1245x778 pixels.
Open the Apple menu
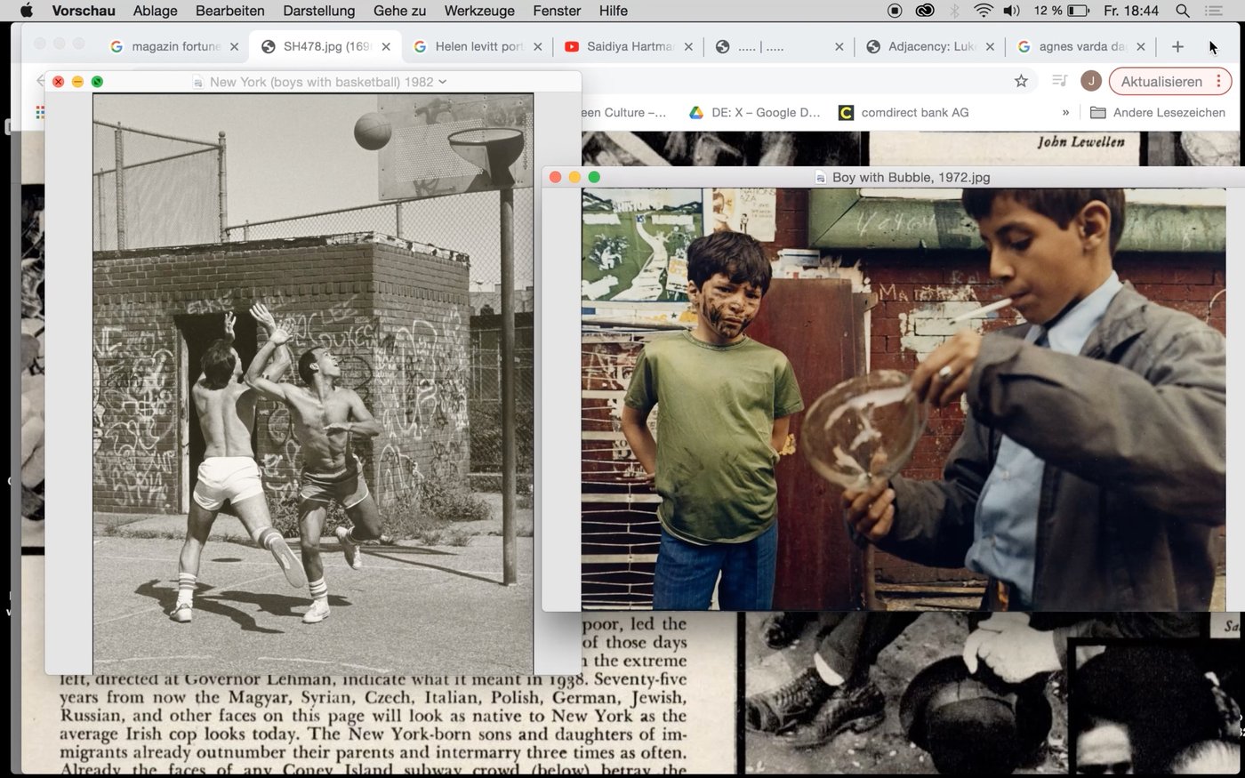coord(26,11)
